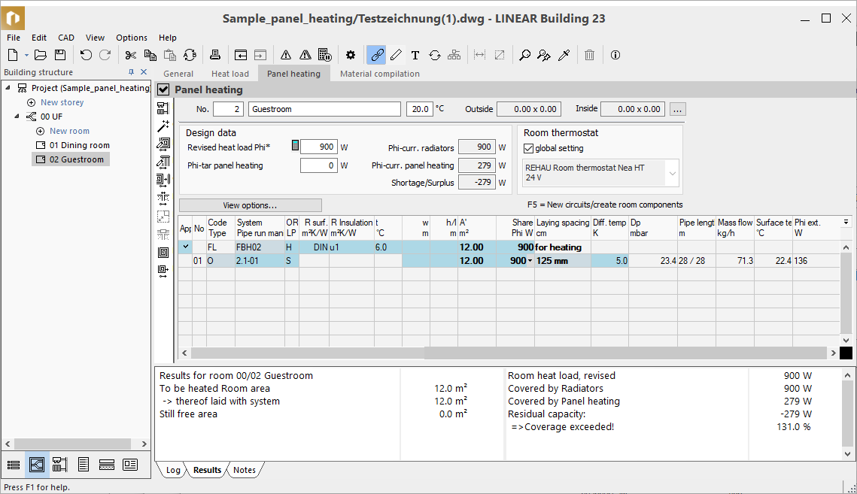The height and width of the screenshot is (494, 857).
Task: Open the Notes tab
Action: point(245,470)
